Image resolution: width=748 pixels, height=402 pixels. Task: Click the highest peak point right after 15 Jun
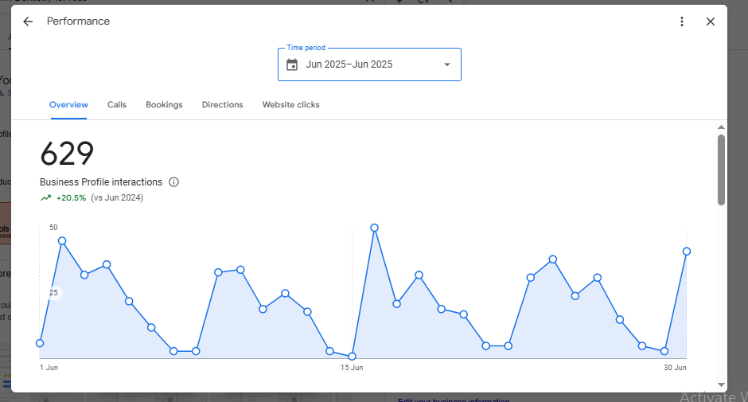[374, 228]
